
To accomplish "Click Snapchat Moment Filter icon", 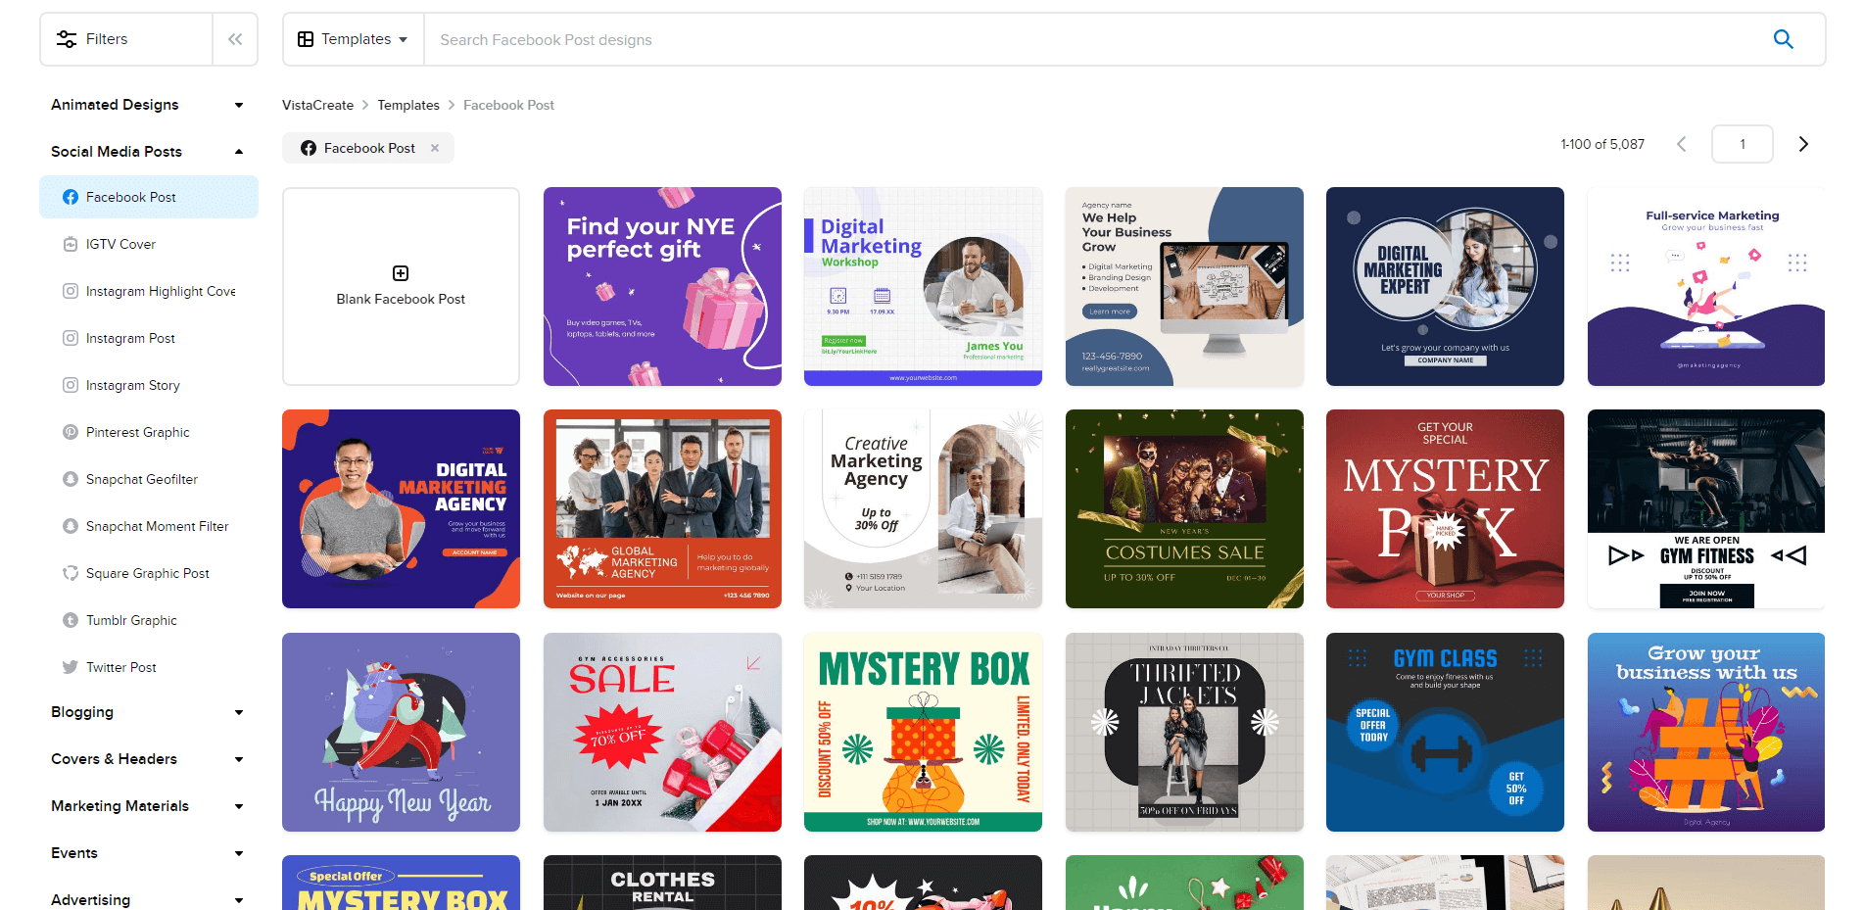I will (71, 526).
